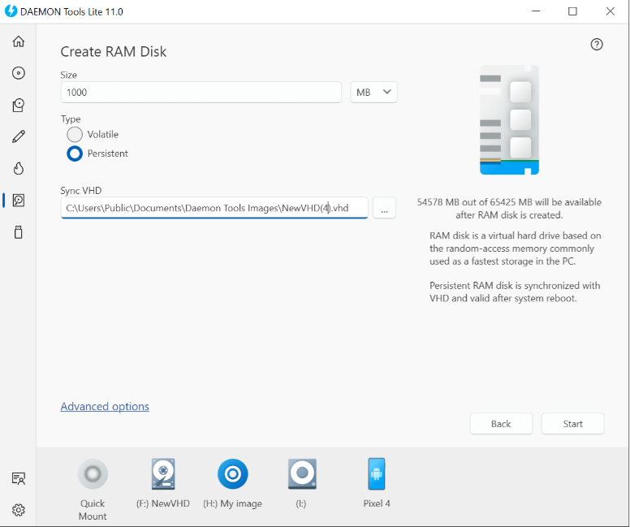Viewport: 630px width, 527px height.
Task: Open the Home page in the sidebar
Action: [19, 41]
